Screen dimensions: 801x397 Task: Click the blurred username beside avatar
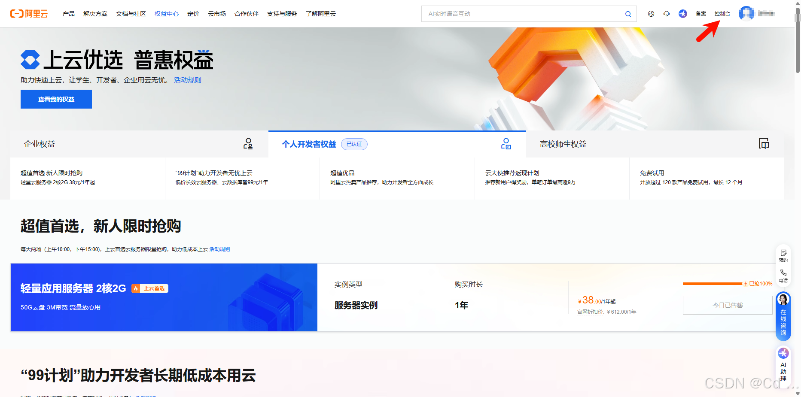pos(767,14)
